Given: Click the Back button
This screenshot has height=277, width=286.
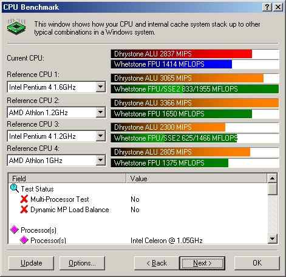Looking at the screenshot, I should tap(157, 263).
